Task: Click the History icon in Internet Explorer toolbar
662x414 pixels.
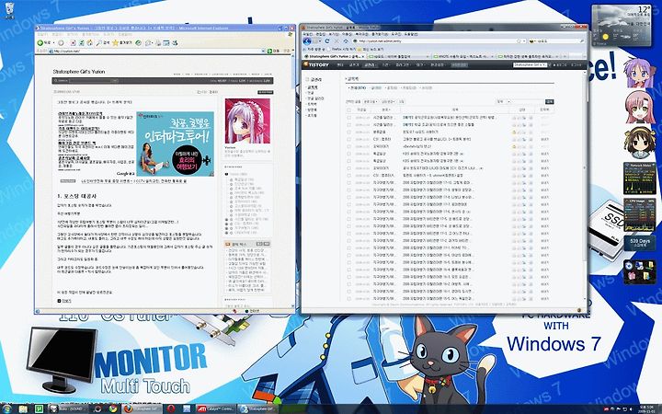Action: 139,42
